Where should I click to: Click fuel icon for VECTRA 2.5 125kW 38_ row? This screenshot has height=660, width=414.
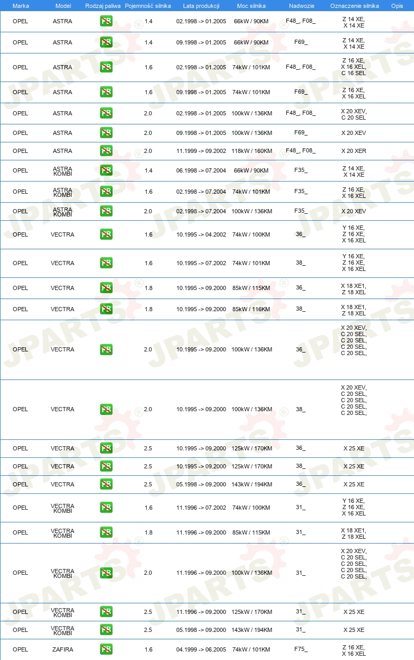tap(106, 466)
